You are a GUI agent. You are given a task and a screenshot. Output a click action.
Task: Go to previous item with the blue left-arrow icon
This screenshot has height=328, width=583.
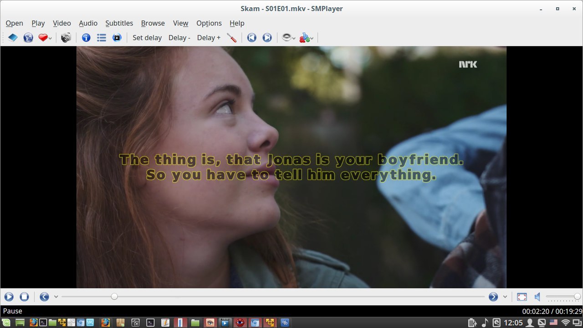[x=252, y=38]
